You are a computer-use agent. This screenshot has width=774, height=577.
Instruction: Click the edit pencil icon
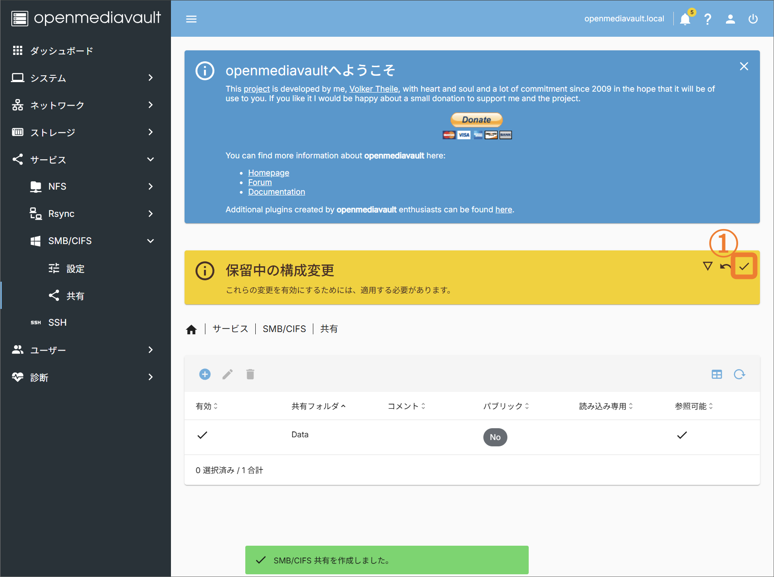228,374
